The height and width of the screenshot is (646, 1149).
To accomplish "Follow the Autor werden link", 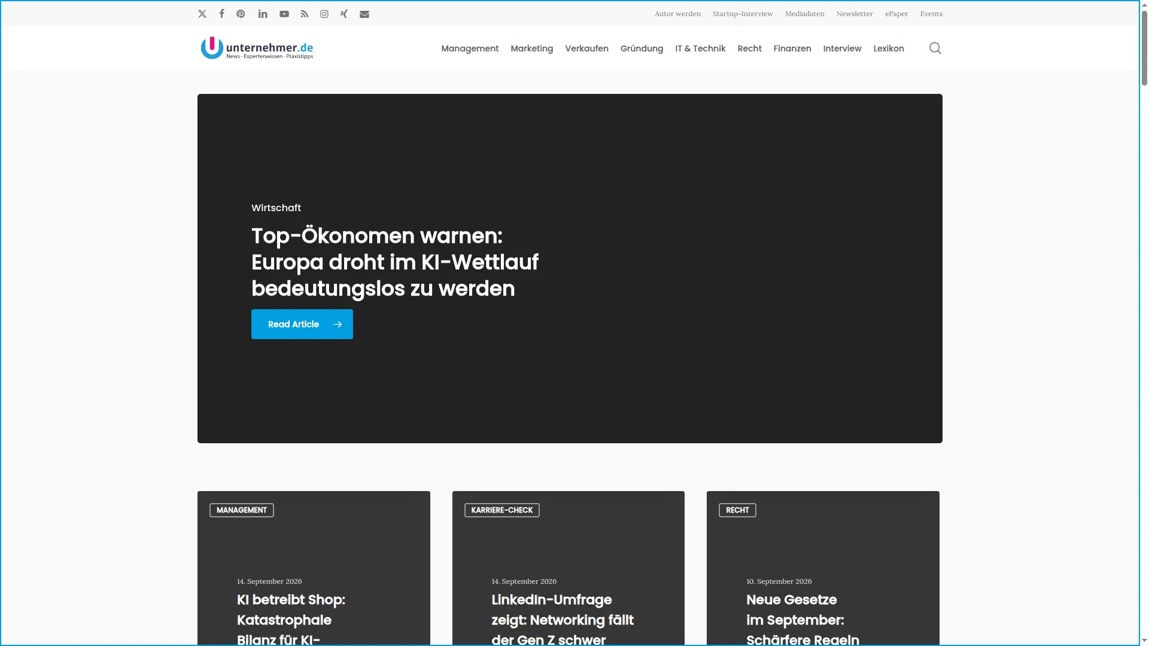I will tap(677, 14).
